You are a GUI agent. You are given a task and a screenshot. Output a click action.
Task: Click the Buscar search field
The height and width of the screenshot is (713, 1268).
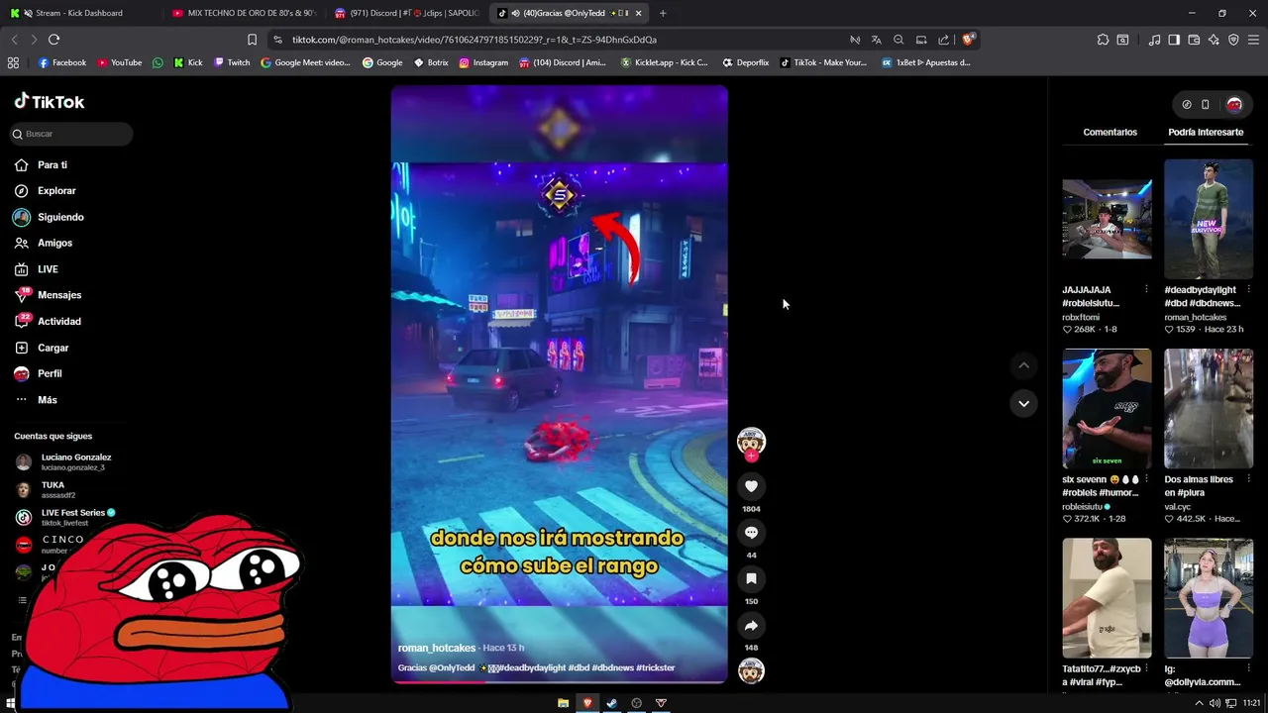(71, 134)
